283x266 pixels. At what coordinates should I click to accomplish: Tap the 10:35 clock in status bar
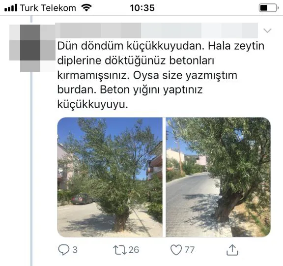pos(142,8)
